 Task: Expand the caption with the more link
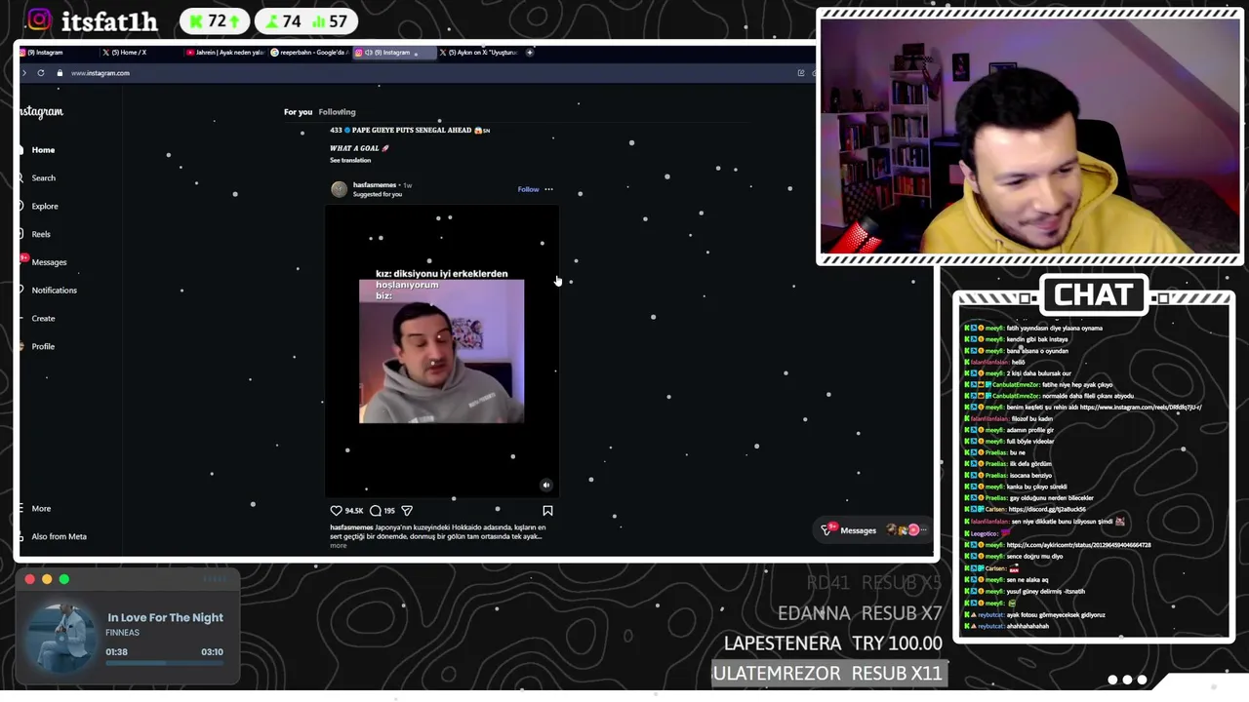tap(338, 546)
